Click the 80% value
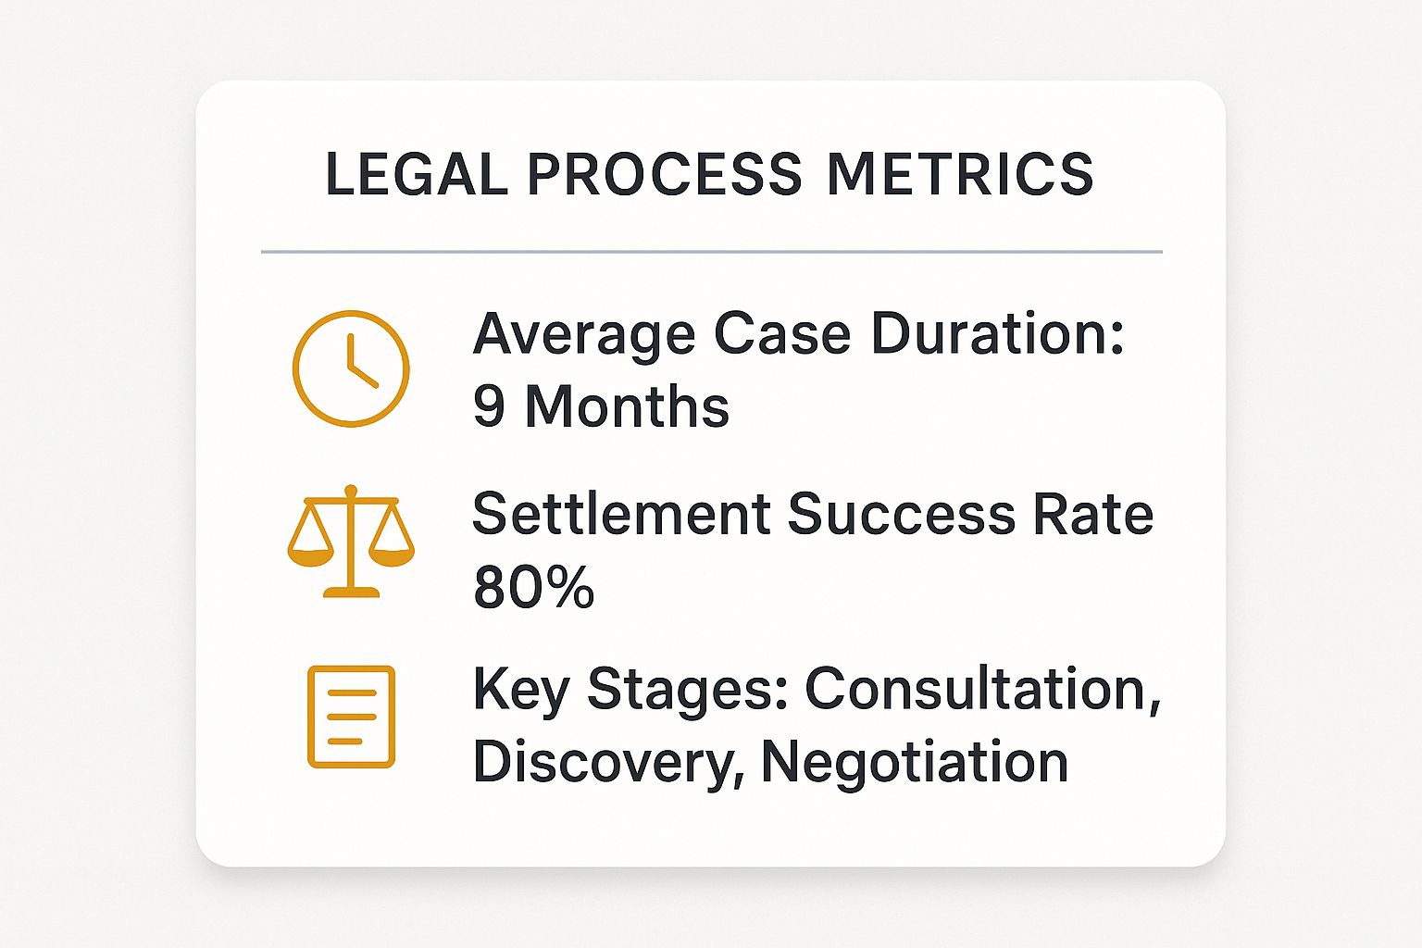Image resolution: width=1422 pixels, height=948 pixels. [533, 587]
